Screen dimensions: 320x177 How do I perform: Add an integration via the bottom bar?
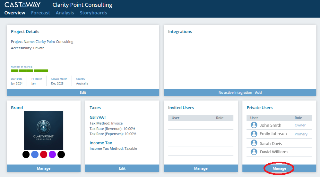coord(240,93)
